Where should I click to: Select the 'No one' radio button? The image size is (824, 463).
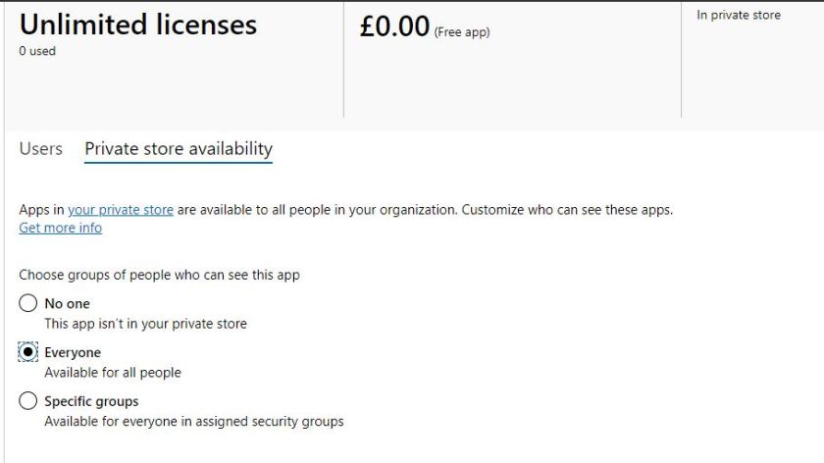(28, 303)
